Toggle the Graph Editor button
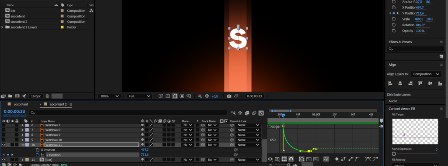448x166 pixels. click(x=261, y=113)
